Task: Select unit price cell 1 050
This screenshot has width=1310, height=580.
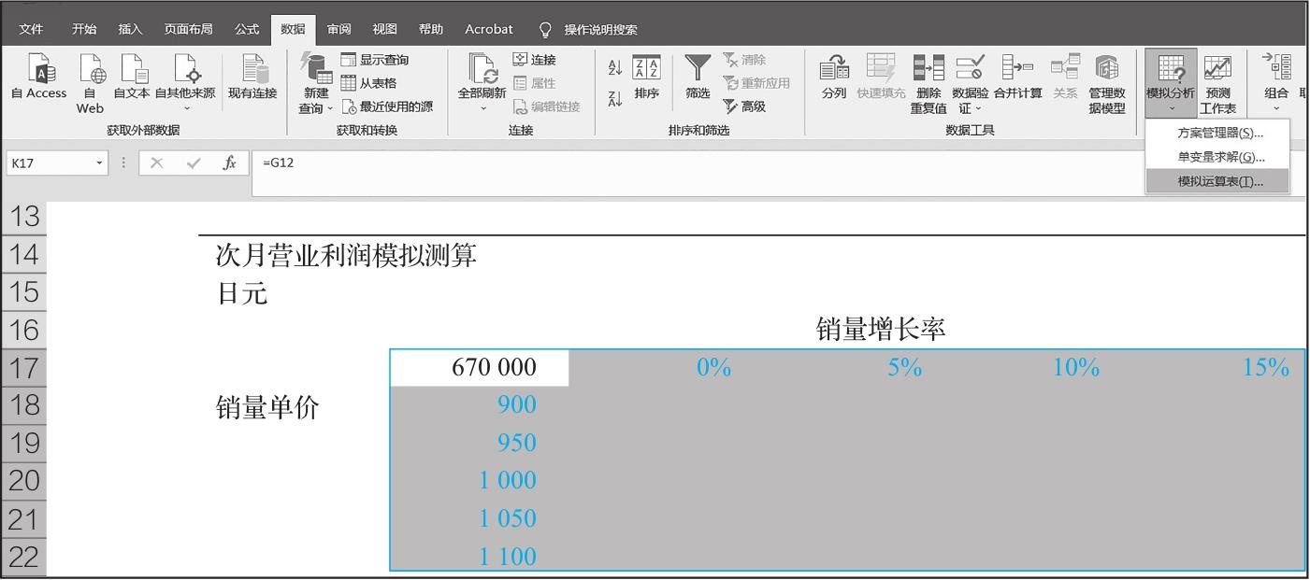Action: click(x=480, y=518)
